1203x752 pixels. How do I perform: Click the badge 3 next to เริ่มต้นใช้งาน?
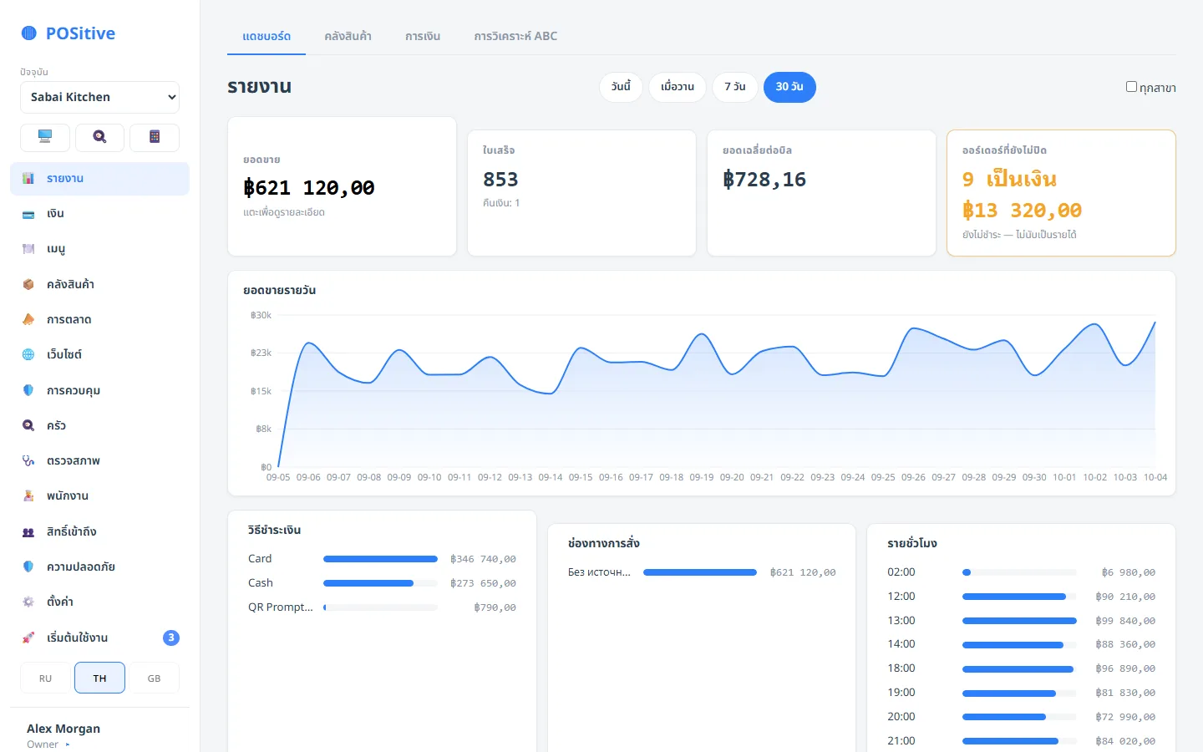pos(171,638)
